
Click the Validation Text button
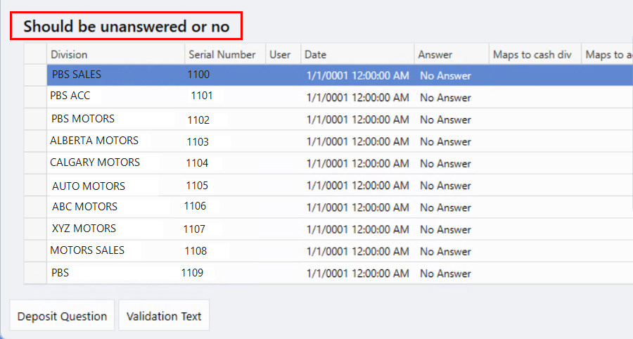click(164, 316)
